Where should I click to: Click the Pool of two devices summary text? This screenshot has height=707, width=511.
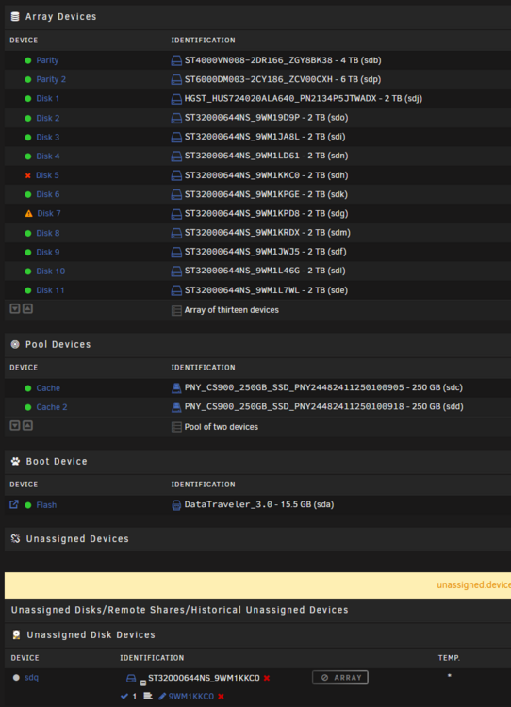(x=221, y=427)
